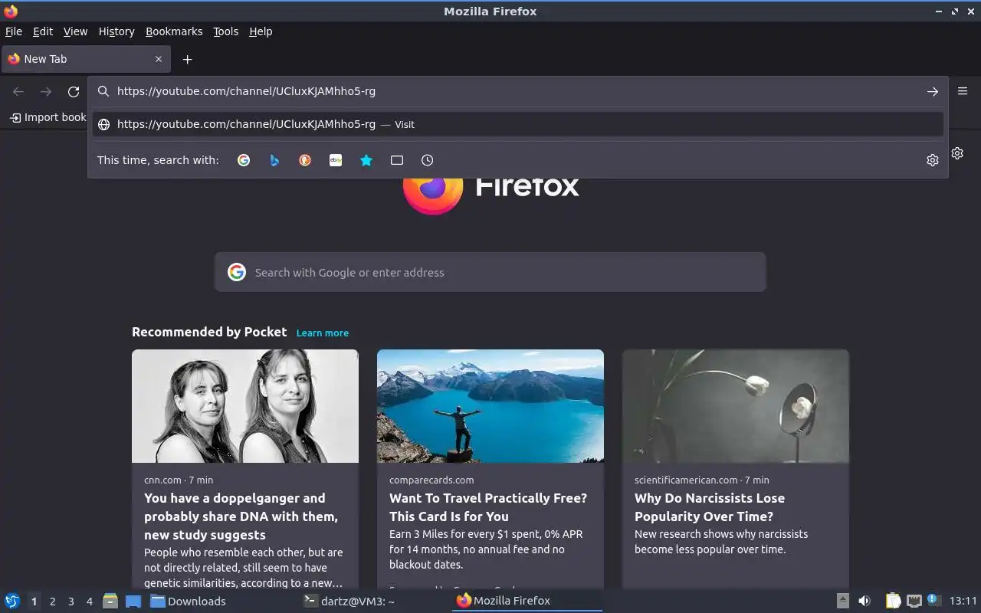Reload the current page
Image resolution: width=981 pixels, height=613 pixels.
pos(74,91)
